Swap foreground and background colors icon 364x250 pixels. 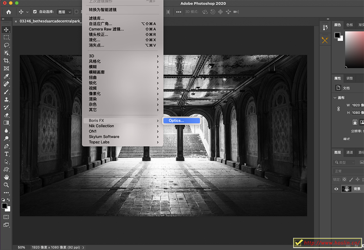[x=8, y=200]
